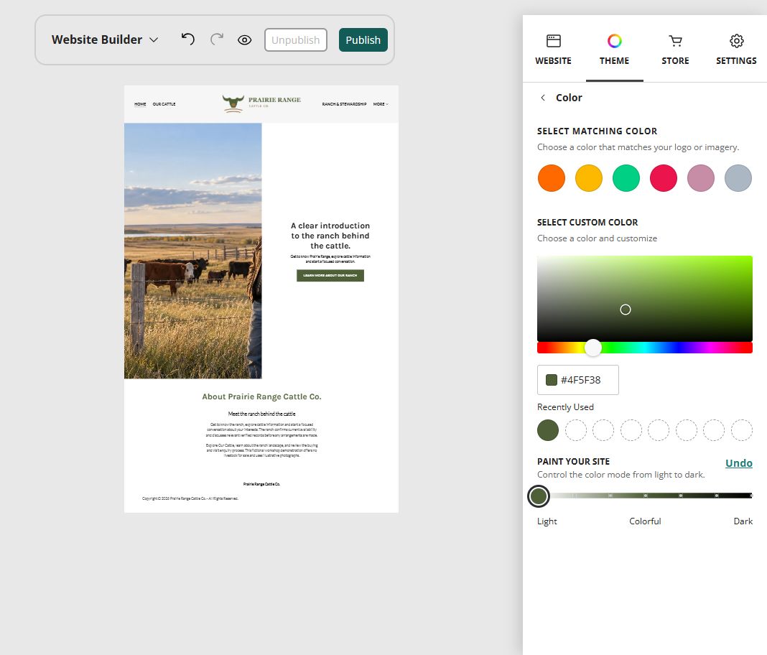Click the undo arrow icon in toolbar

click(x=188, y=39)
